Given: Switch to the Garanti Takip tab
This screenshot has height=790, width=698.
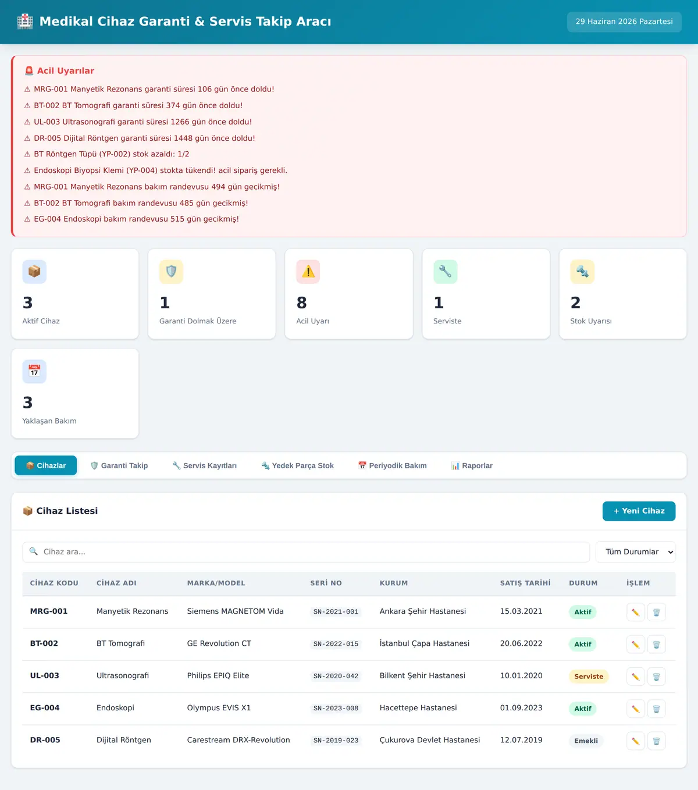Looking at the screenshot, I should (x=119, y=465).
